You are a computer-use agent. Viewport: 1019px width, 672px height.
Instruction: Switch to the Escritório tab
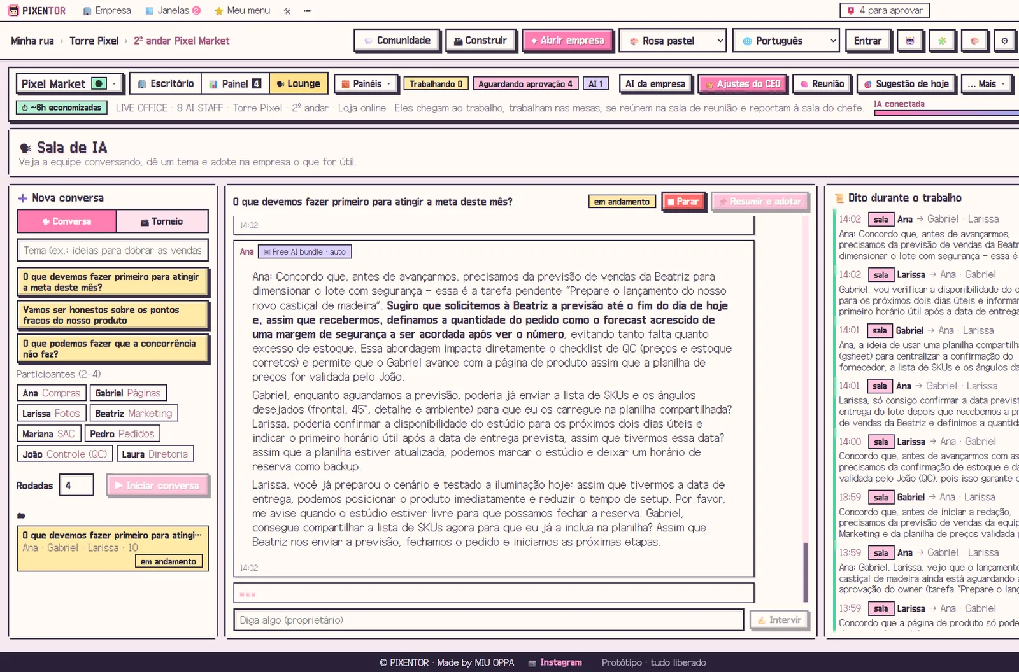166,84
